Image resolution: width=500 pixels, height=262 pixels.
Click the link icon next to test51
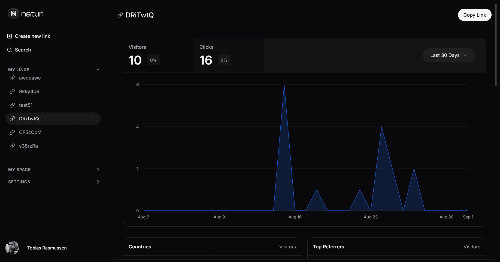12,105
